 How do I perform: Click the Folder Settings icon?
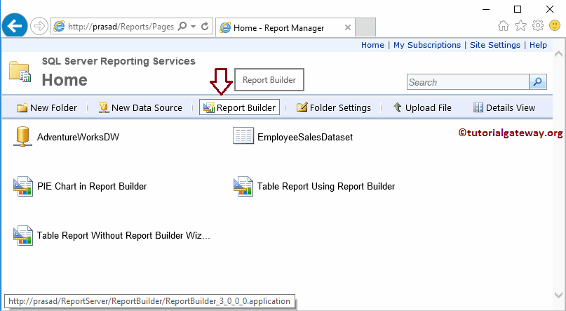tap(302, 107)
